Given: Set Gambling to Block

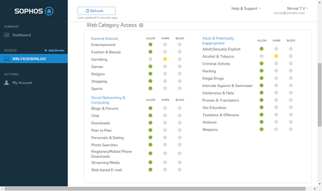Looking at the screenshot, I should pyautogui.click(x=180, y=59).
